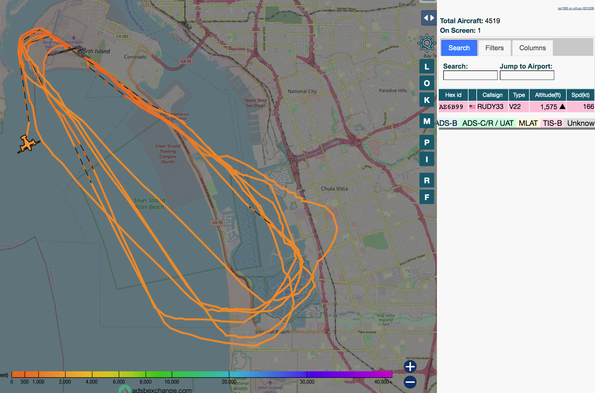Screen dimensions: 595x393
Task: Click the TIS-B legend label
Action: (552, 123)
